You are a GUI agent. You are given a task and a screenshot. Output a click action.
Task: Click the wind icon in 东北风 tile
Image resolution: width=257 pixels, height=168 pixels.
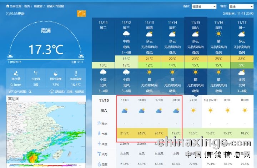pyautogui.click(x=35, y=73)
